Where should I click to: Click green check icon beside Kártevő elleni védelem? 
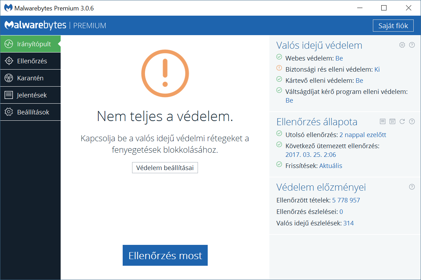(x=279, y=79)
